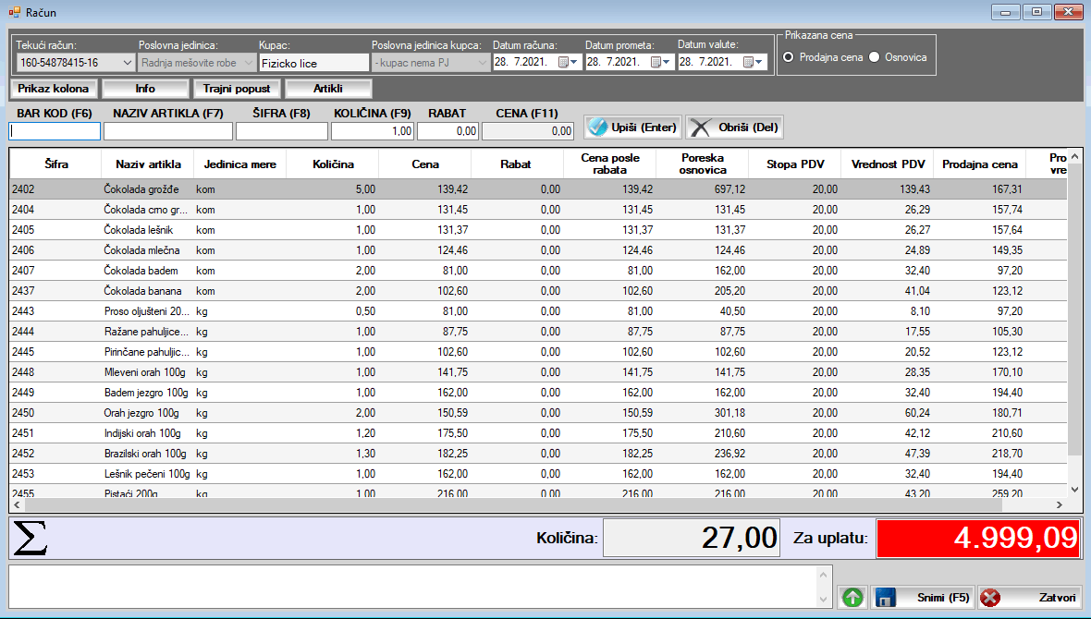Open the Datum računa calendar picker

pyautogui.click(x=568, y=62)
